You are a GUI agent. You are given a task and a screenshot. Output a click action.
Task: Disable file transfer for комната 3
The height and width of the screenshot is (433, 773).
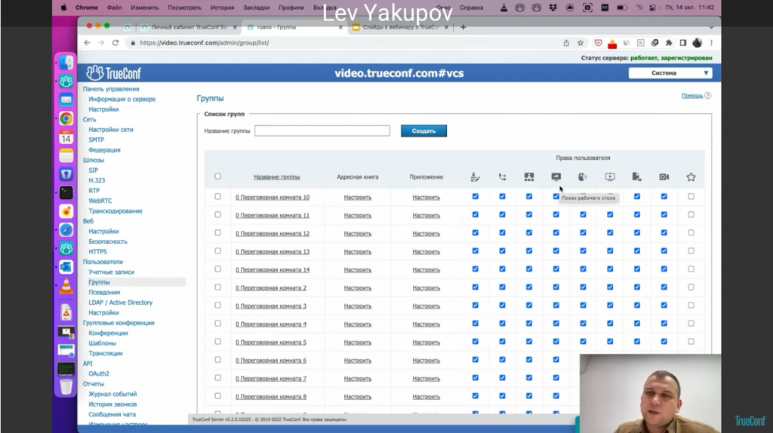(637, 306)
